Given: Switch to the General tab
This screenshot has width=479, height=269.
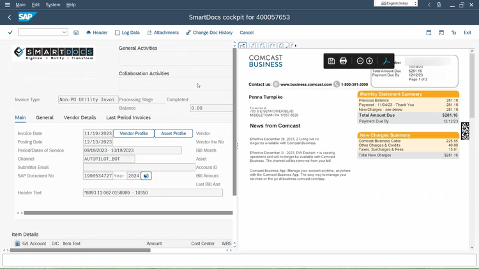Looking at the screenshot, I should pyautogui.click(x=45, y=117).
